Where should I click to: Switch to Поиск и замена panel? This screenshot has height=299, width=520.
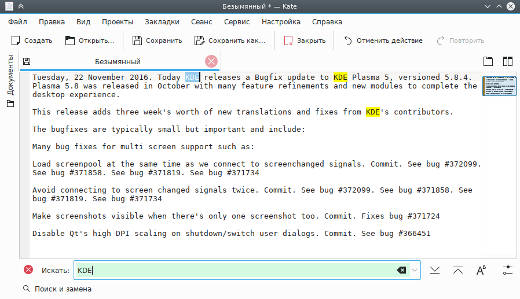(57, 289)
